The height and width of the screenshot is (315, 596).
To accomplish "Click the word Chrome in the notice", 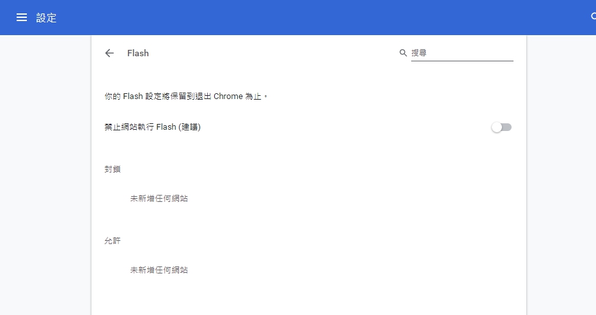I will pyautogui.click(x=228, y=96).
